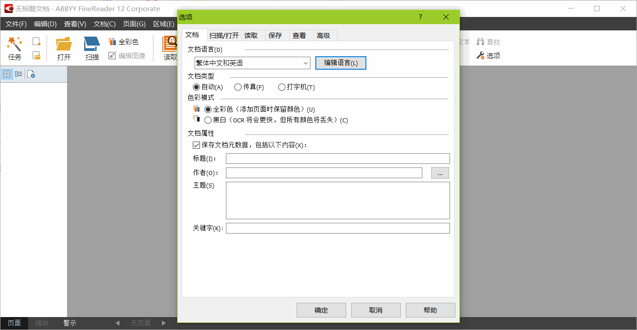Click the new document icon beside Task
The image size is (637, 330).
37,42
